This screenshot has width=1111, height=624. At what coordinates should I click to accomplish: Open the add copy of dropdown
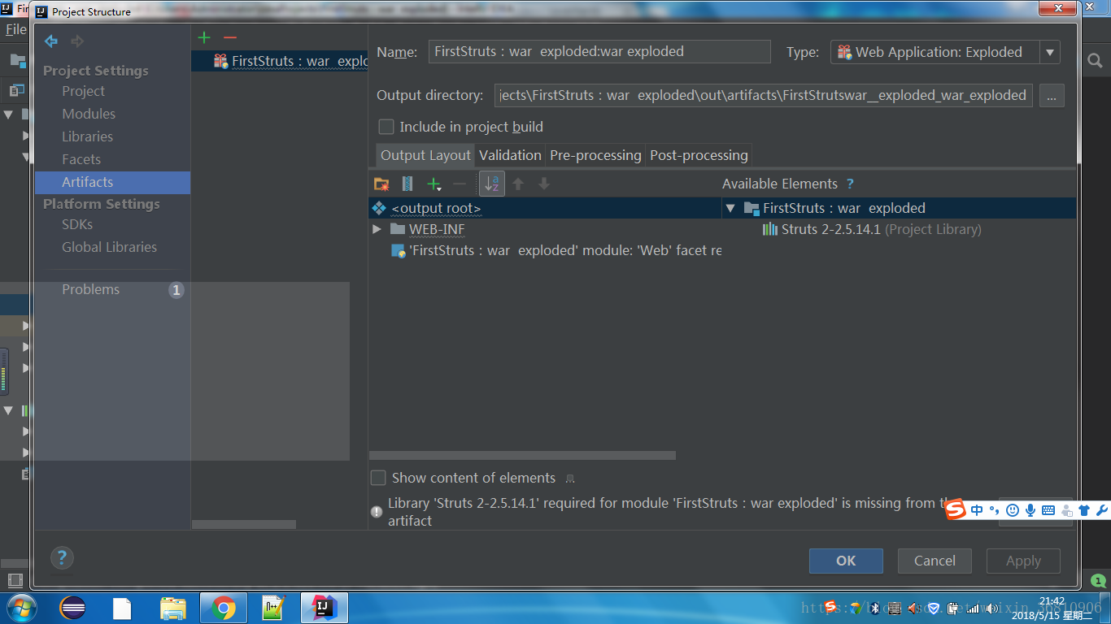coord(435,184)
